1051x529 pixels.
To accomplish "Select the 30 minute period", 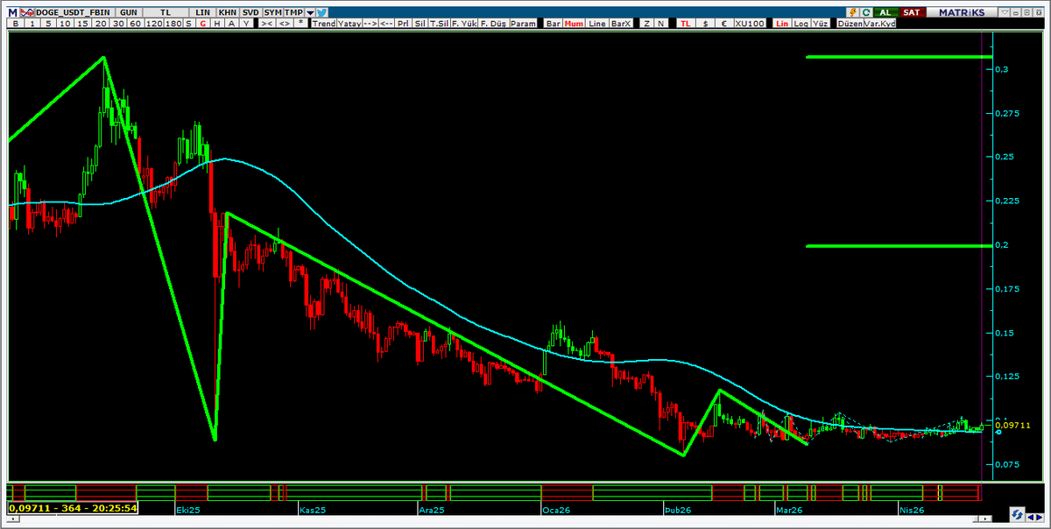I will (118, 24).
